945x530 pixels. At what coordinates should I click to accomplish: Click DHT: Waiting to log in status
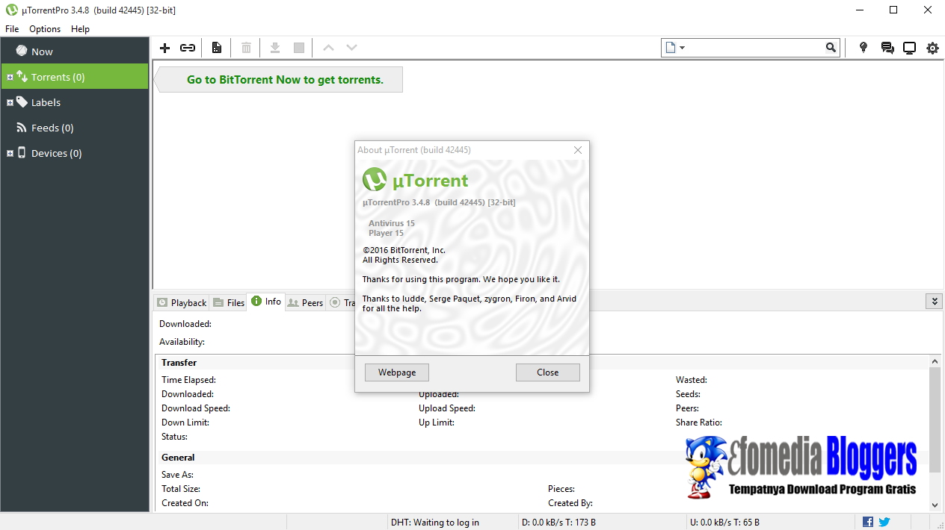coord(435,522)
